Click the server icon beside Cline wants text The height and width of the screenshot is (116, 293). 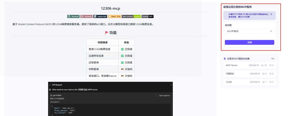pos(50,90)
